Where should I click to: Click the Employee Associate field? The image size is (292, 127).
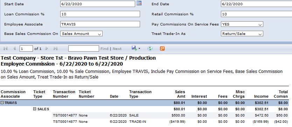pos(100,24)
